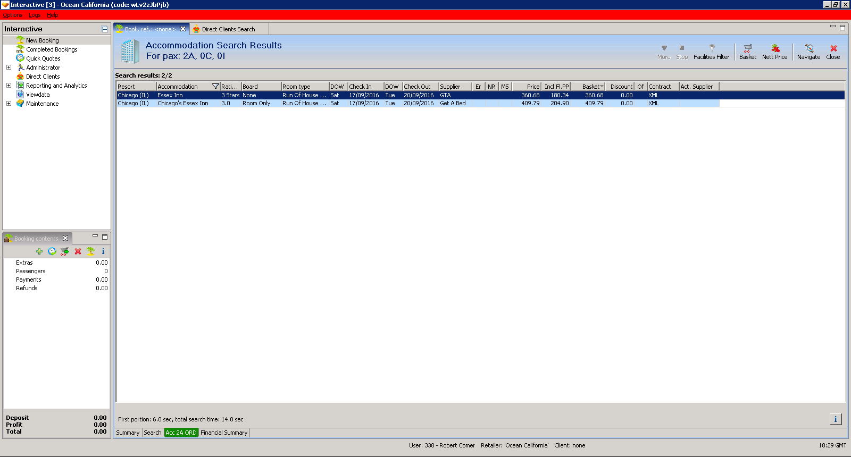Minimize the search results editor area
The image size is (851, 457).
pyautogui.click(x=833, y=27)
